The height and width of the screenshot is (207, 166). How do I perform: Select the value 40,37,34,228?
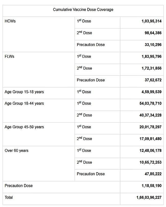150,115
